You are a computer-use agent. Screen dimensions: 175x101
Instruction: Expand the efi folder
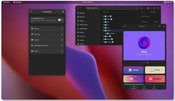104,25
